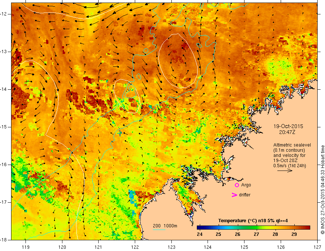The height and width of the screenshot is (251, 325).
Task: Select the Altimetric sealevel caption line
Action: point(292,145)
